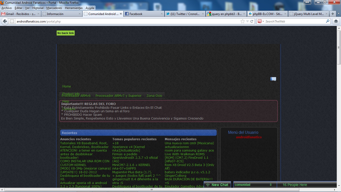Click the green No back link button

(x=66, y=33)
